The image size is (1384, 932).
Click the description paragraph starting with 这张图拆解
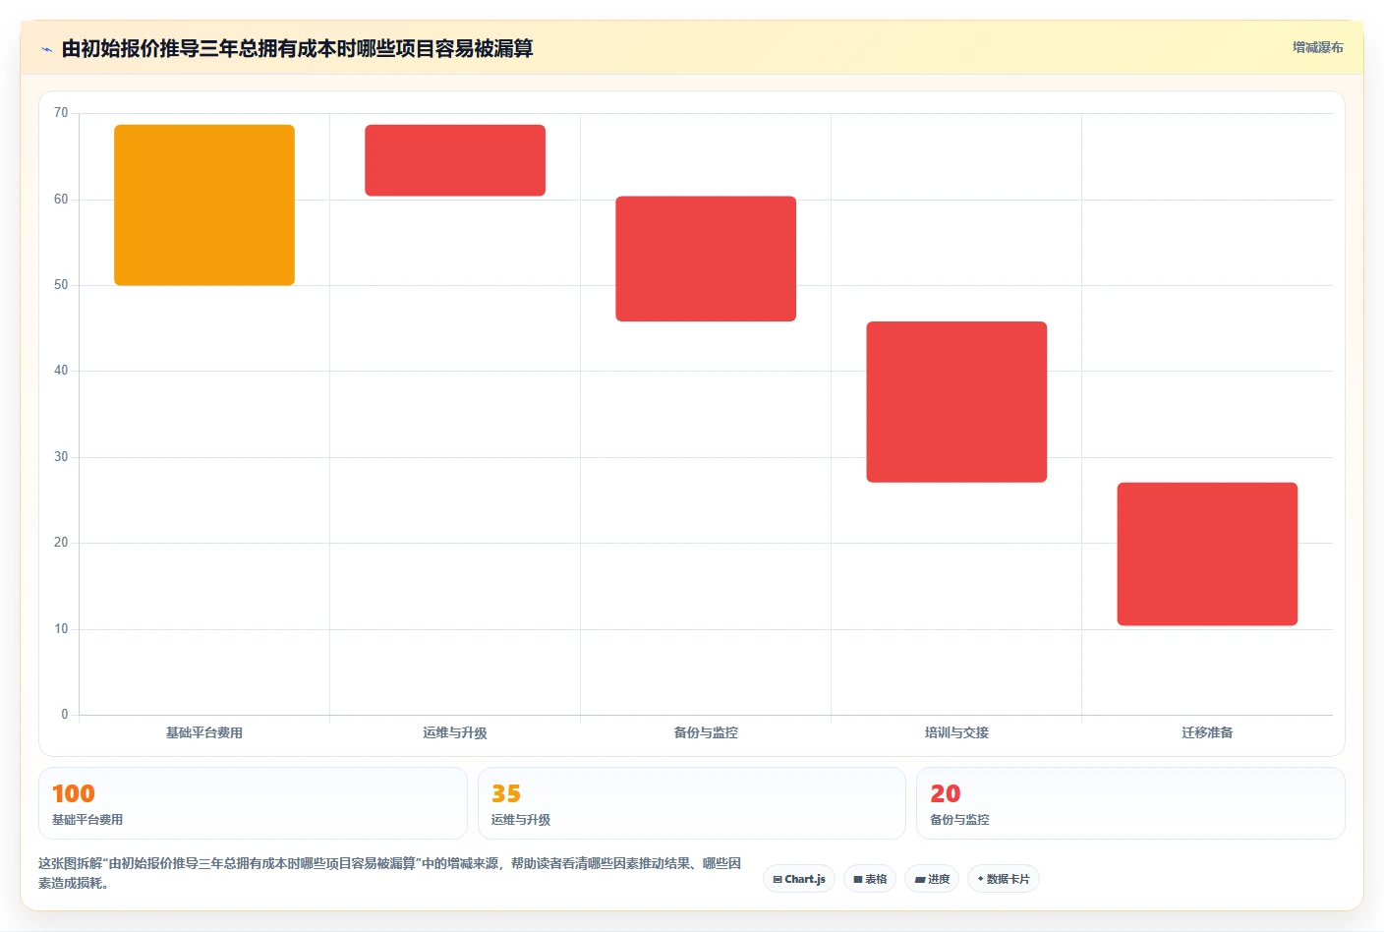click(390, 873)
